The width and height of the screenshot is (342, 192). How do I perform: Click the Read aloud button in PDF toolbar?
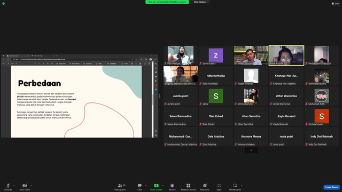pyautogui.click(x=74, y=63)
